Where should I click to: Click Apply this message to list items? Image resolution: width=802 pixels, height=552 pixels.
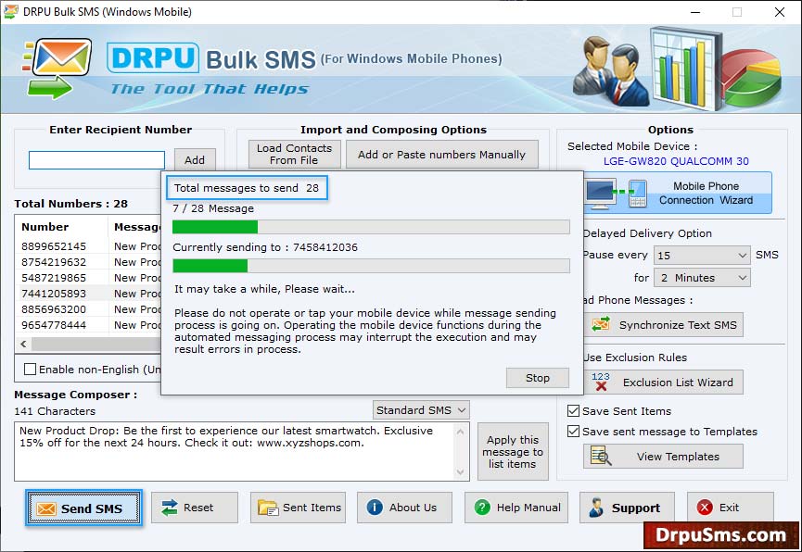[513, 452]
